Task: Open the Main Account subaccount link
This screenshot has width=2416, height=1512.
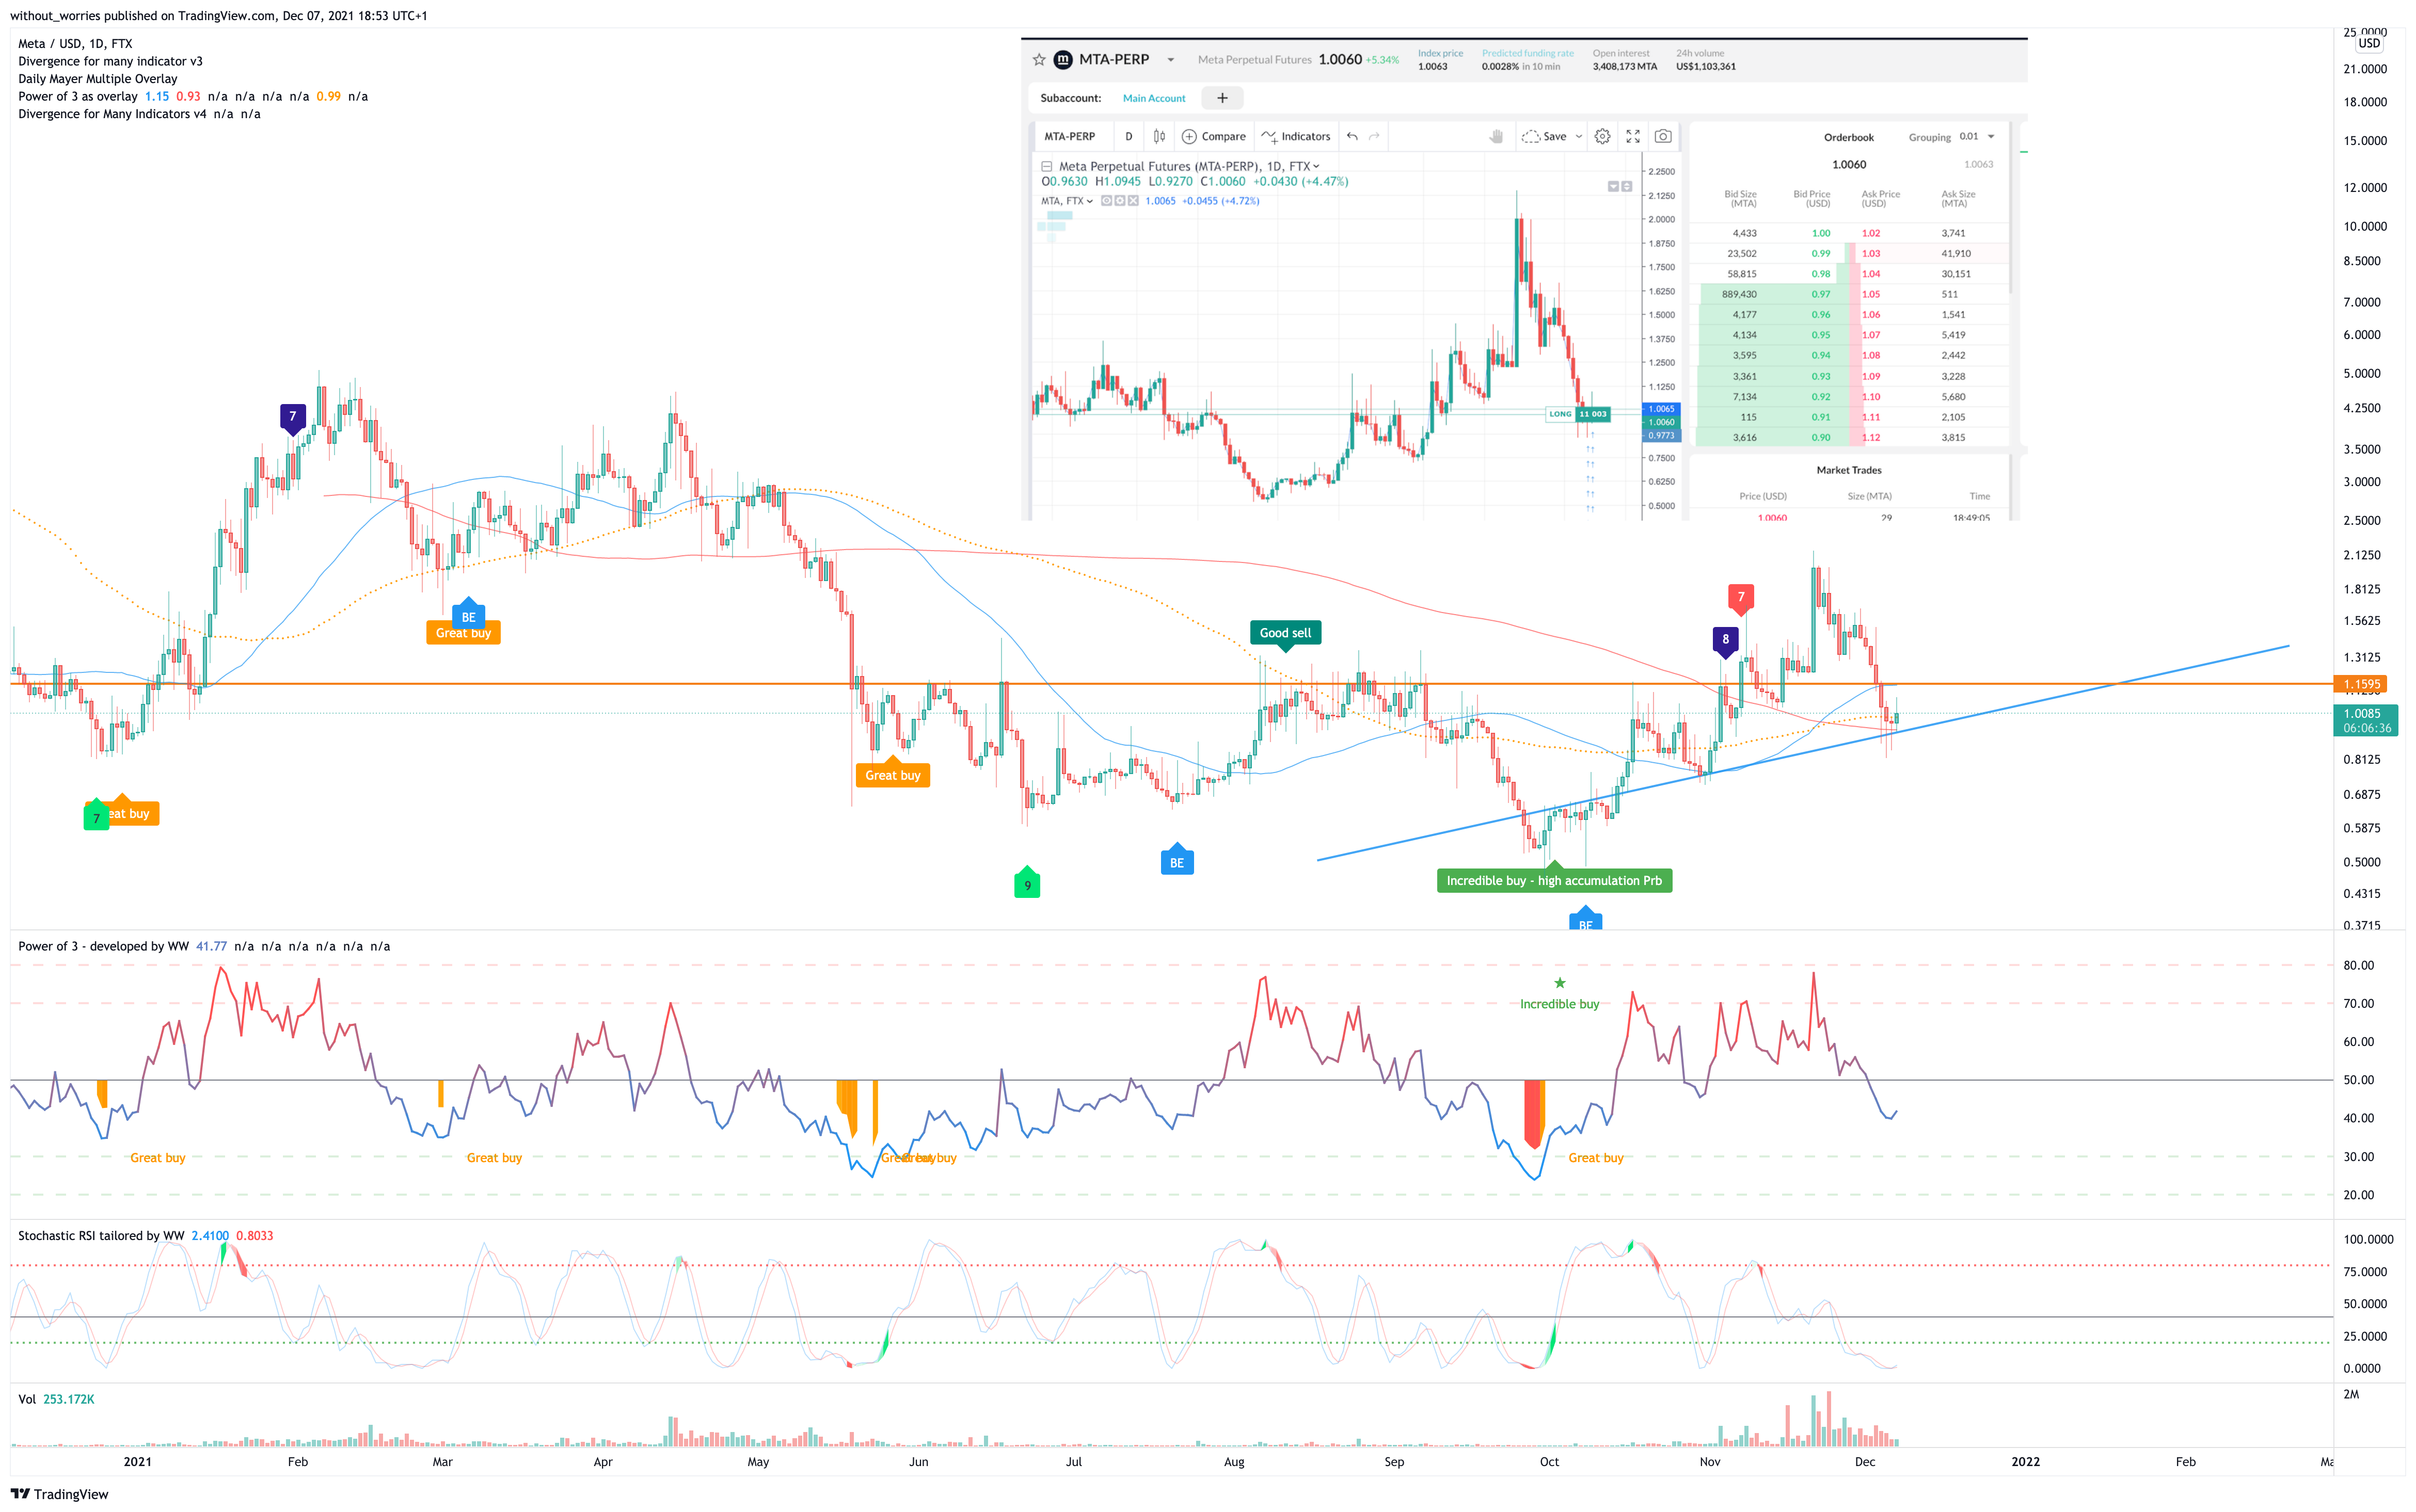Action: [1153, 98]
